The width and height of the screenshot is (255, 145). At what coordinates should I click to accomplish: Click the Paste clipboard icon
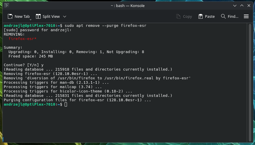click(x=201, y=16)
